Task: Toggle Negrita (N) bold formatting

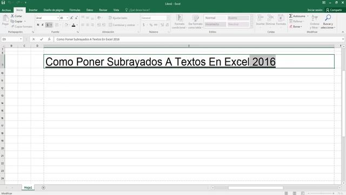Action: point(38,25)
